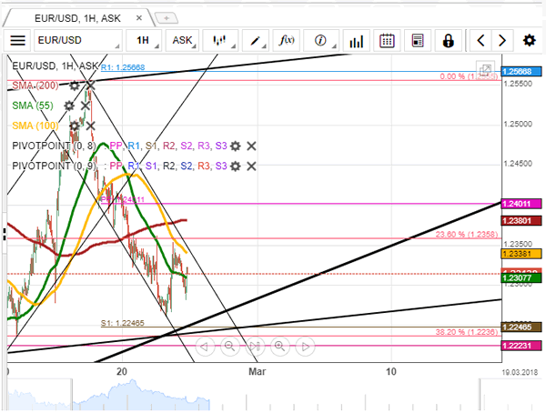
Task: Close the EUR/USD, 1H, ASK tab
Action: click(x=139, y=18)
